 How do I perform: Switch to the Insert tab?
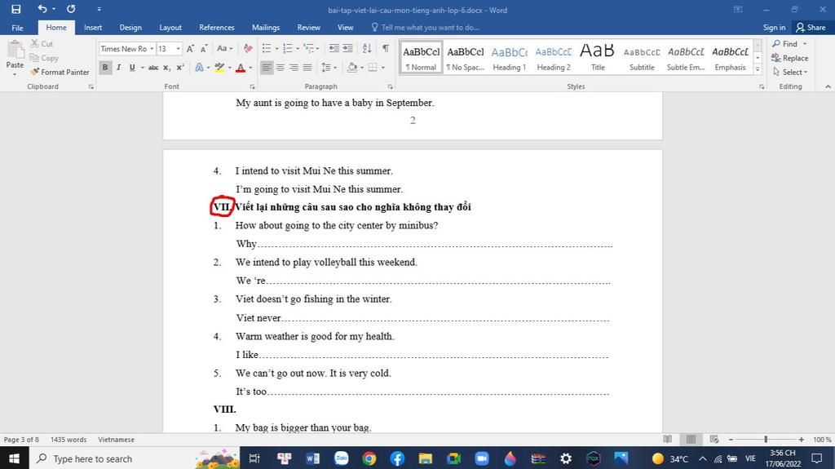93,27
